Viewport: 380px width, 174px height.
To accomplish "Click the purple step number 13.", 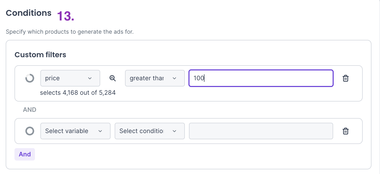I will pos(65,16).
